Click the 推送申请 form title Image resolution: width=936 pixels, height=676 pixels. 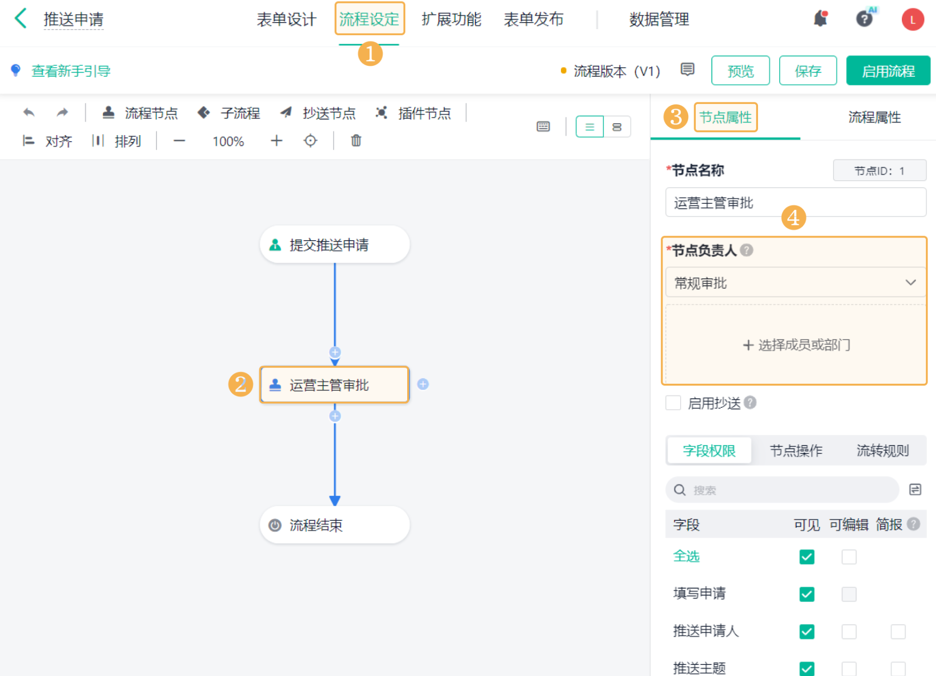(x=73, y=20)
